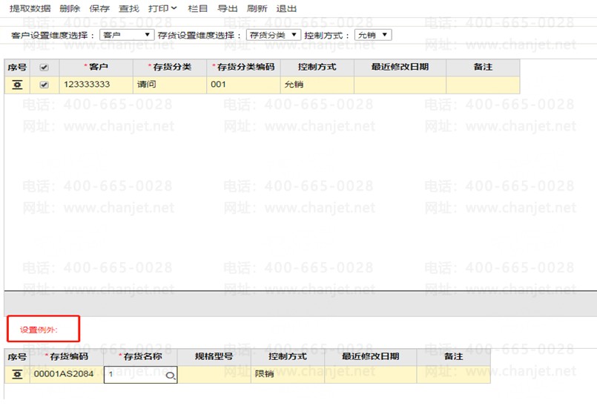Toggle the select-all checkbox in the table header
The height and width of the screenshot is (406, 597).
44,68
